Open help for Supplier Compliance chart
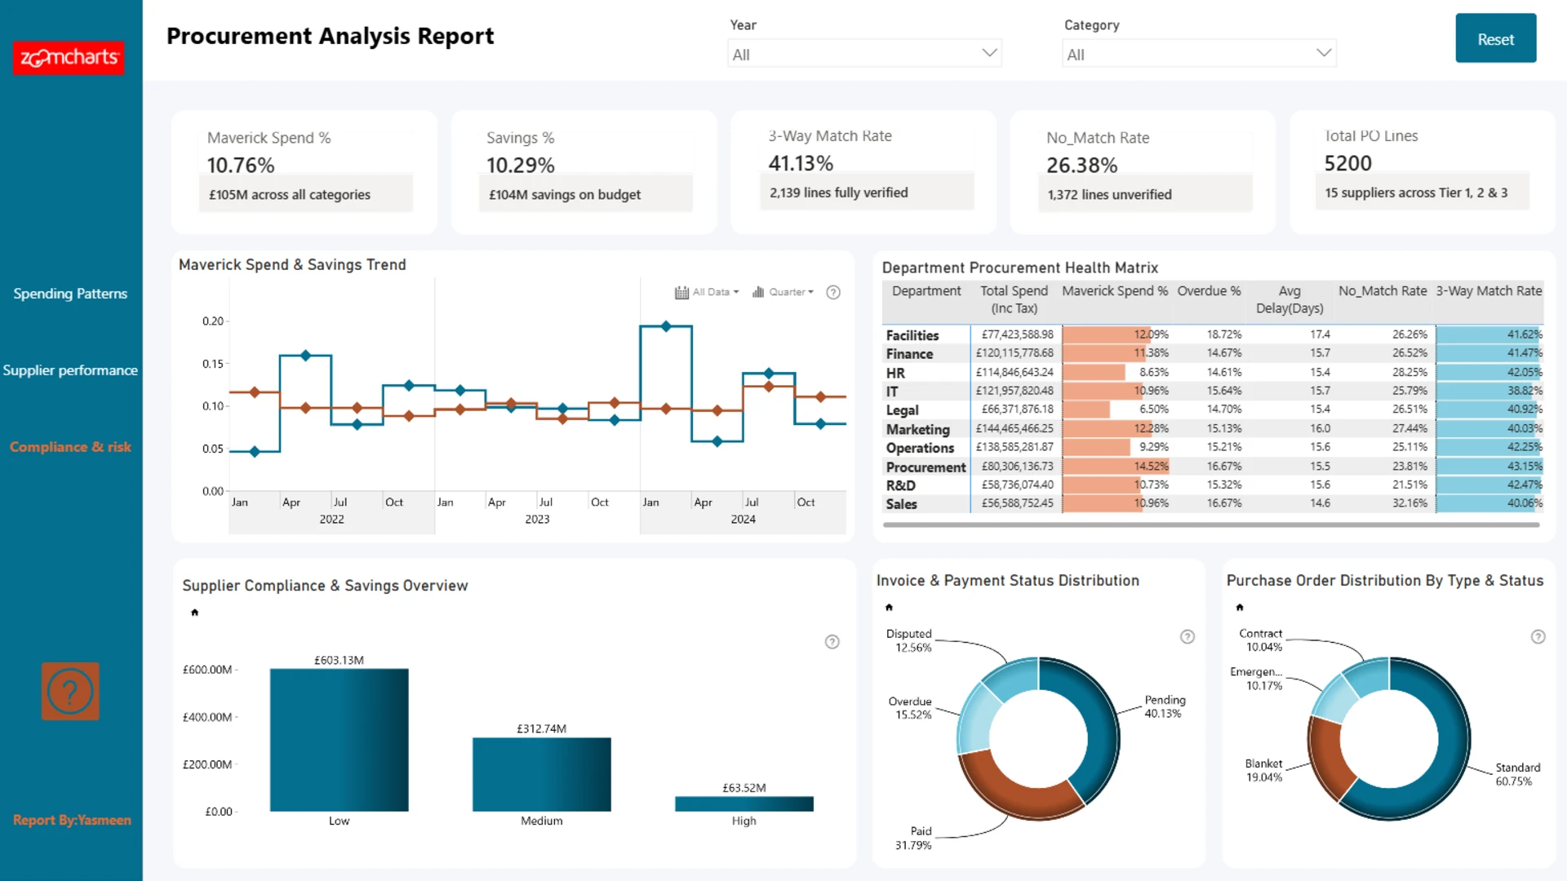 click(832, 642)
